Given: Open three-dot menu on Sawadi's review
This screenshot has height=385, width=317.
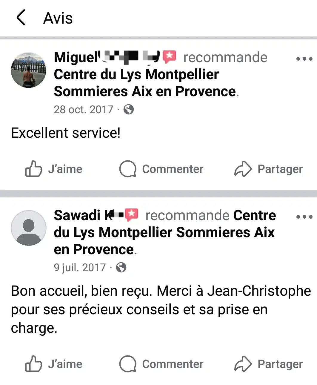Looking at the screenshot, I should tap(304, 217).
